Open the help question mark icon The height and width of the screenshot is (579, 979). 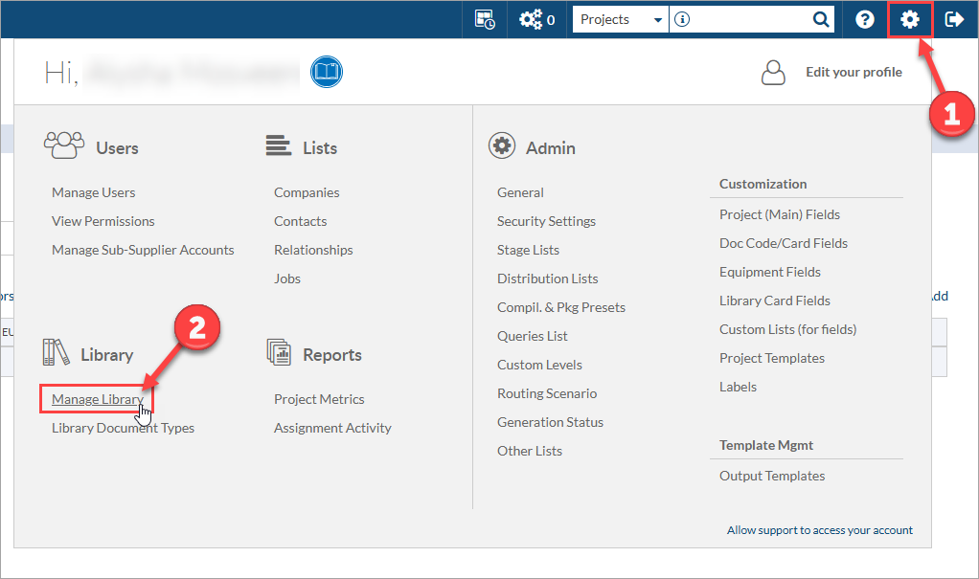[865, 19]
